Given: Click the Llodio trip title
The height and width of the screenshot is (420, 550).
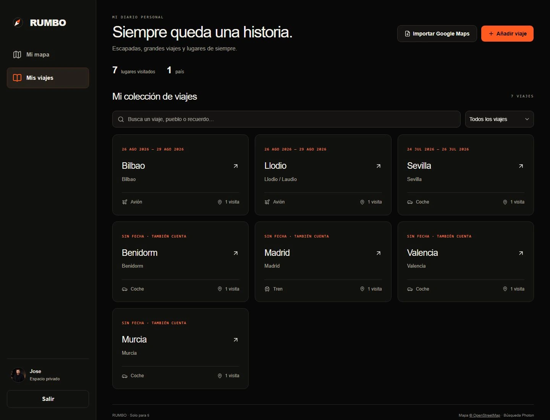Looking at the screenshot, I should coord(275,166).
